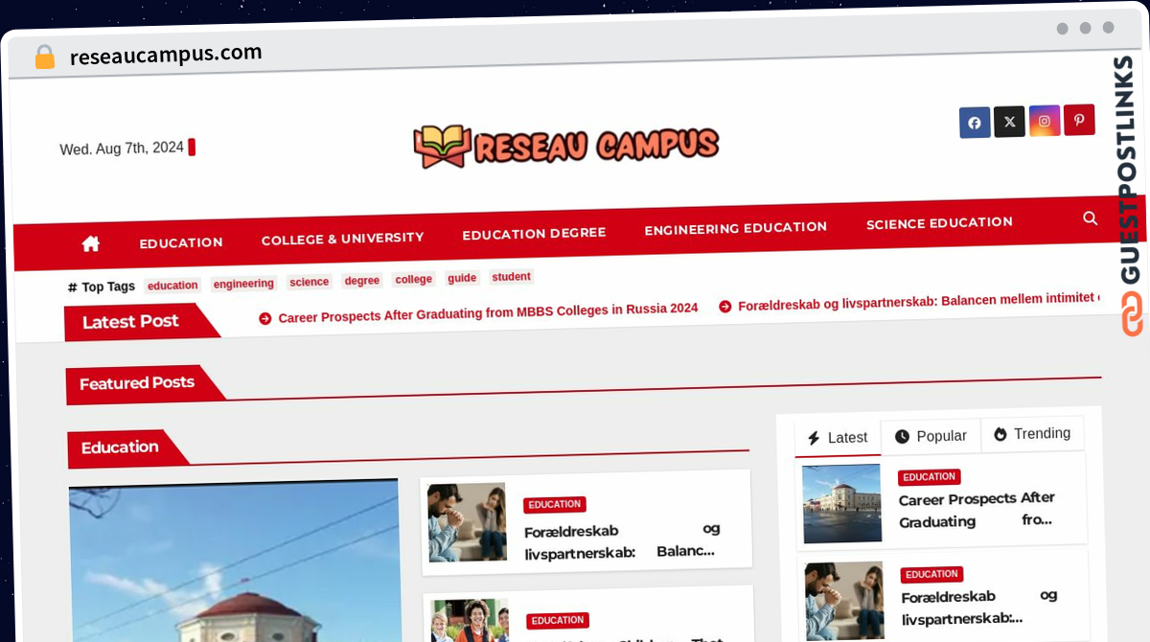Open Forældreskab og livspartnerskab title in Education list
Viewport: 1150px width, 642px height.
[x=622, y=541]
